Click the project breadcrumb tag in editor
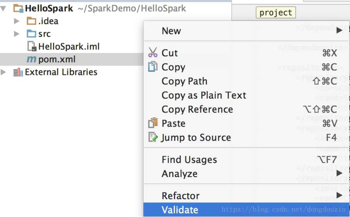 point(276,12)
